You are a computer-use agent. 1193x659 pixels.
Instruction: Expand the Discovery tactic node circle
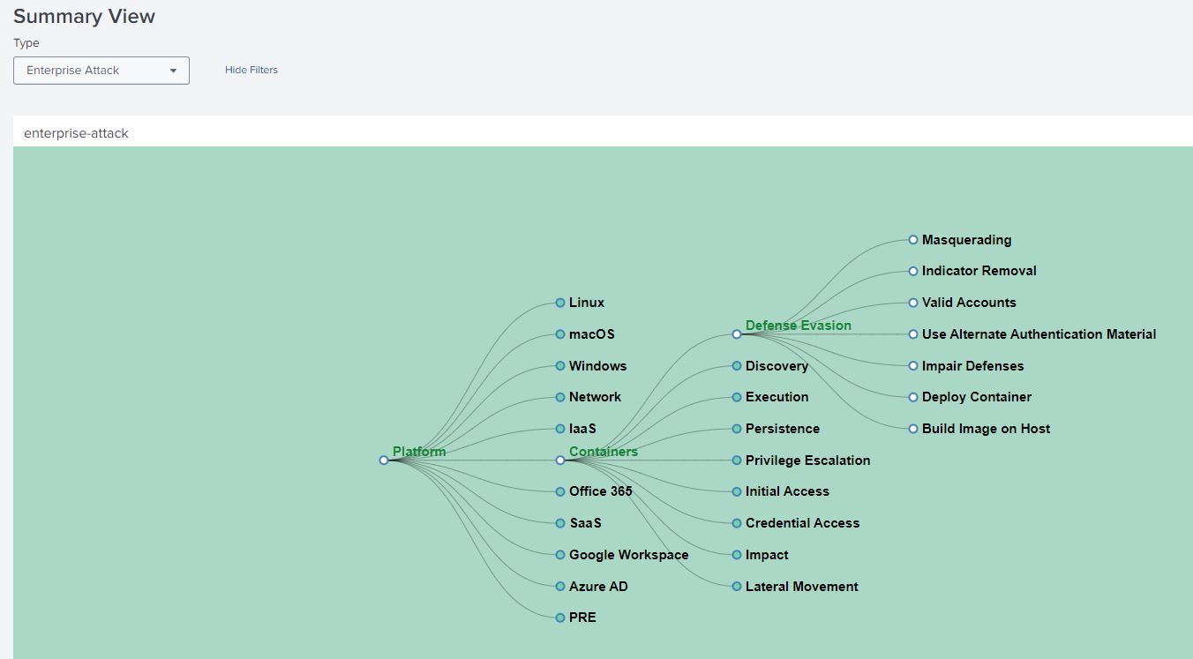coord(737,366)
